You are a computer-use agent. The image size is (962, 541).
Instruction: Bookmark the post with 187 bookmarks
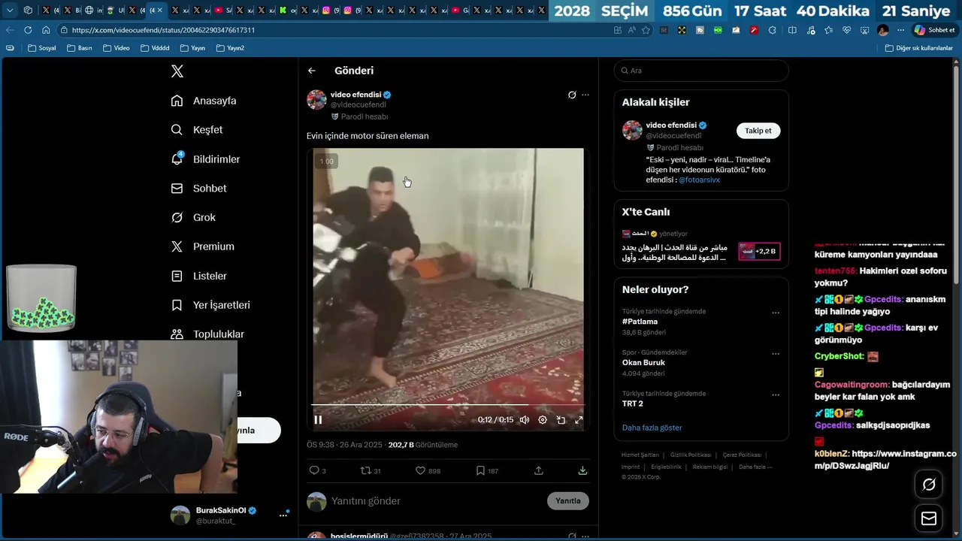pyautogui.click(x=487, y=471)
